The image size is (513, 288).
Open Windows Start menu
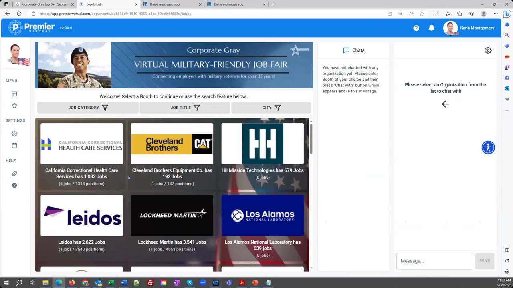coord(6,283)
